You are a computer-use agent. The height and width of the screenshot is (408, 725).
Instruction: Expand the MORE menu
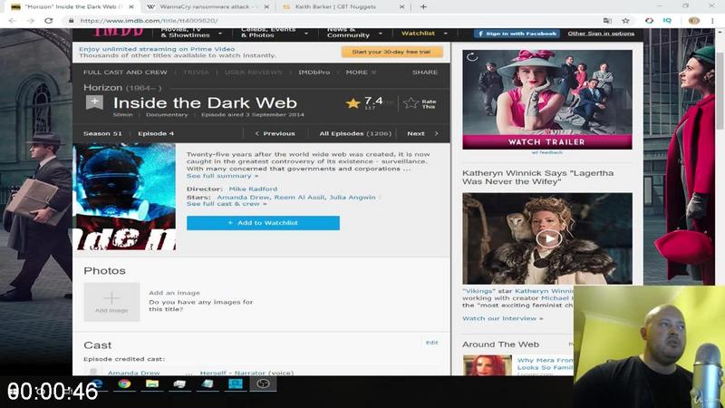click(x=361, y=73)
